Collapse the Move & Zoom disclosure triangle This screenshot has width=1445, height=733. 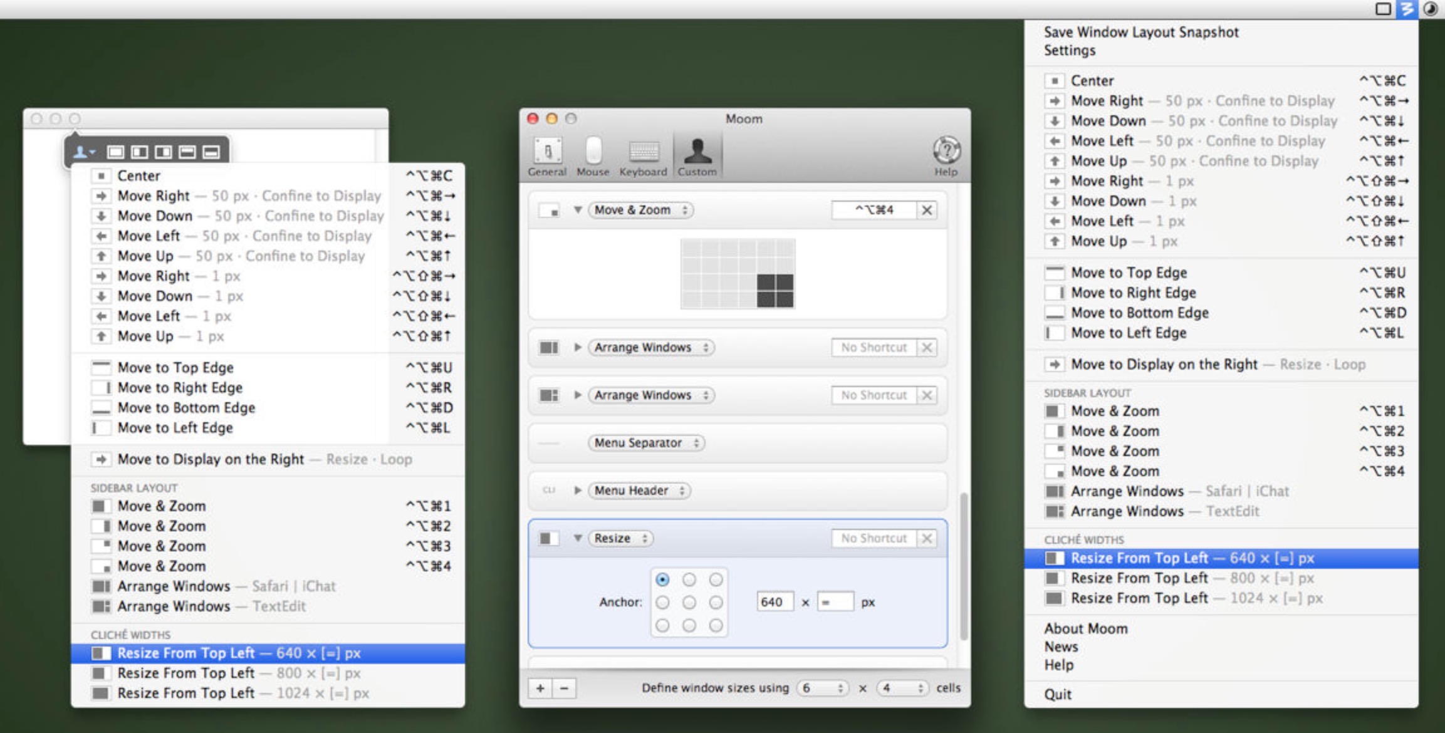(578, 210)
